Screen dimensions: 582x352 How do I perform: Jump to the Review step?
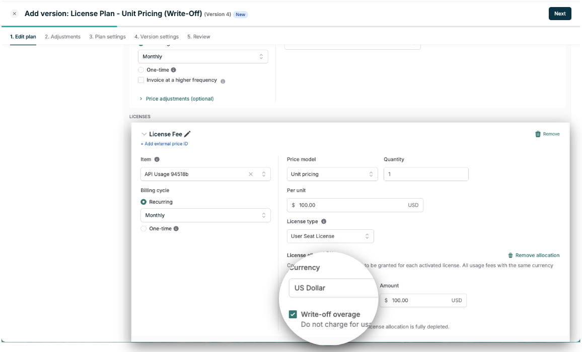pos(198,37)
